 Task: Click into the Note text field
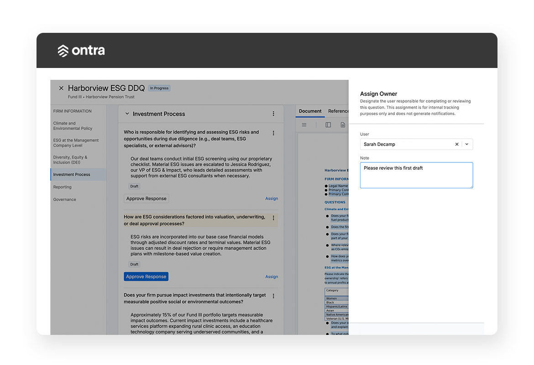tap(416, 176)
